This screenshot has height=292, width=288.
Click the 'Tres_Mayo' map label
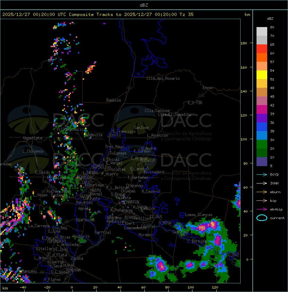[114, 147]
